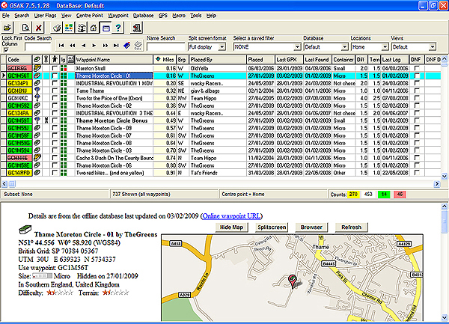The width and height of the screenshot is (449, 324).
Task: Tick DNF checkbox in Tame Thame row
Action: (417, 91)
